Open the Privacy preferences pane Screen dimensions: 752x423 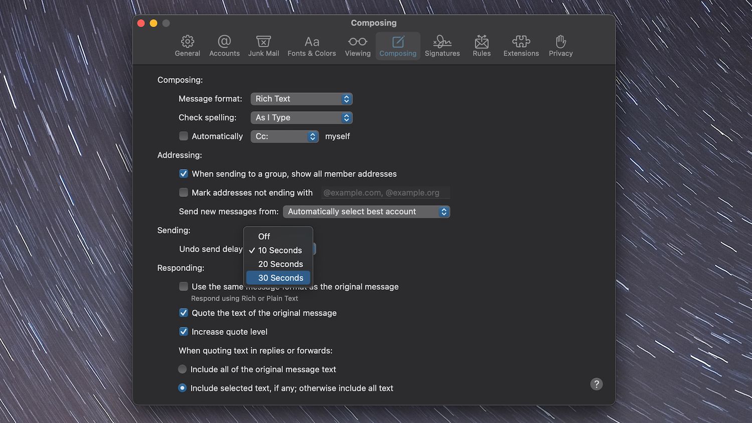click(x=560, y=46)
